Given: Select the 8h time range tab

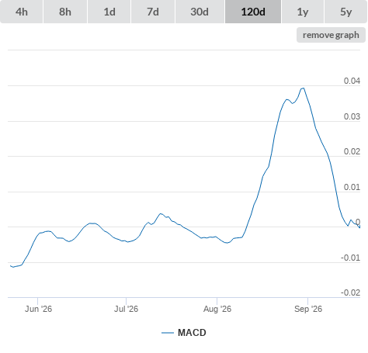Looking at the screenshot, I should point(65,12).
